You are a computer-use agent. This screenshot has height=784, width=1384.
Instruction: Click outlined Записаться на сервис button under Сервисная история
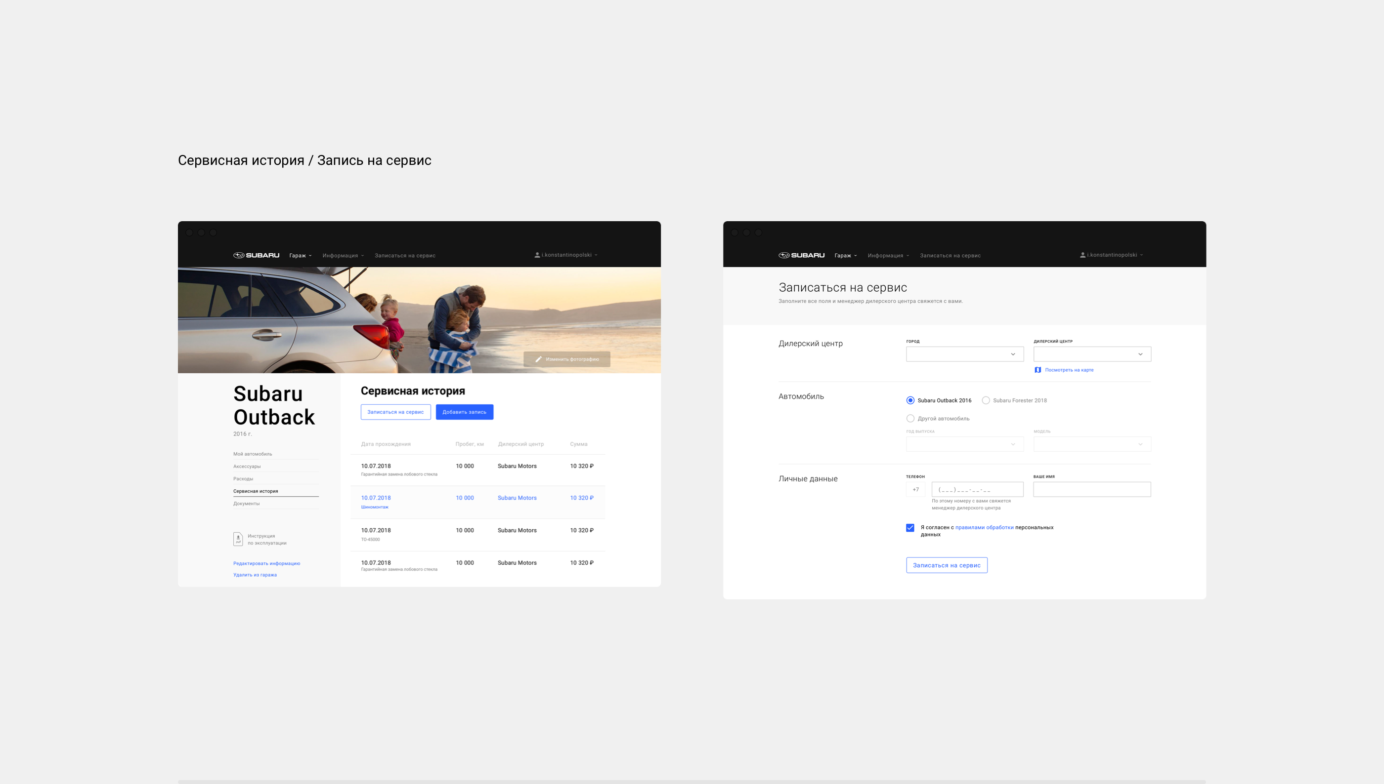pyautogui.click(x=395, y=412)
